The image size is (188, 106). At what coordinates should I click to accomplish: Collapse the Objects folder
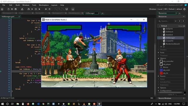tap(158, 58)
